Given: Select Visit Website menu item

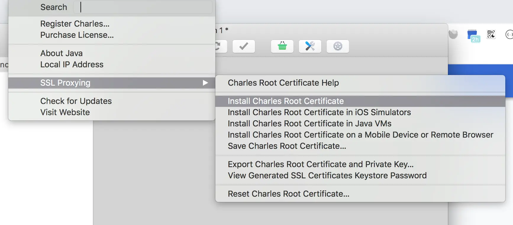Looking at the screenshot, I should [x=112, y=112].
